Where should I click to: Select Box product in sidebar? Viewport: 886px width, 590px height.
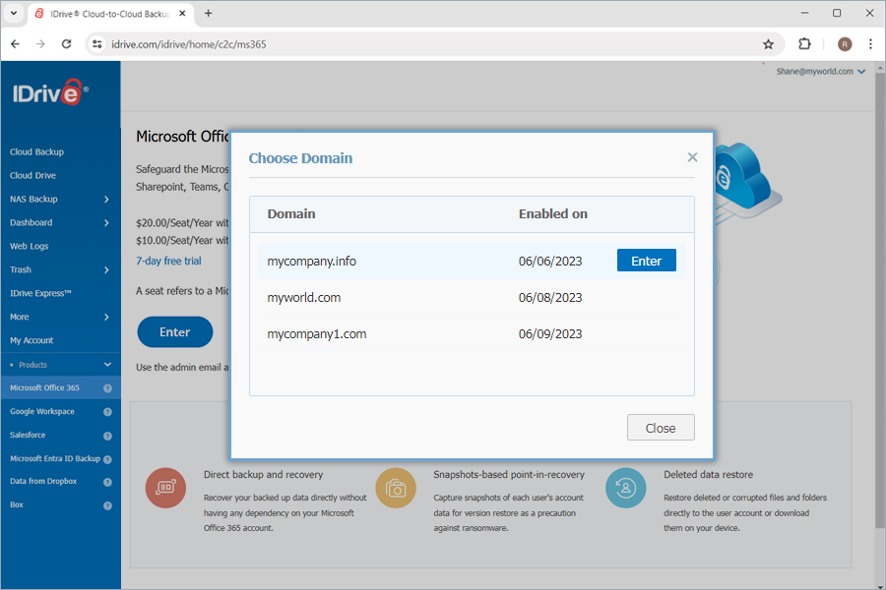click(x=17, y=504)
